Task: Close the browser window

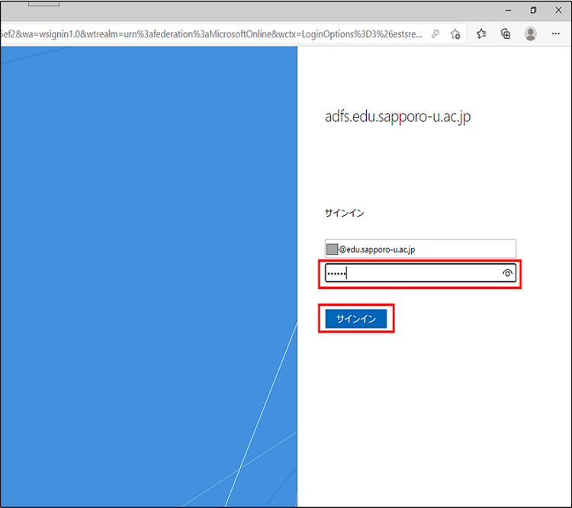Action: tap(558, 10)
